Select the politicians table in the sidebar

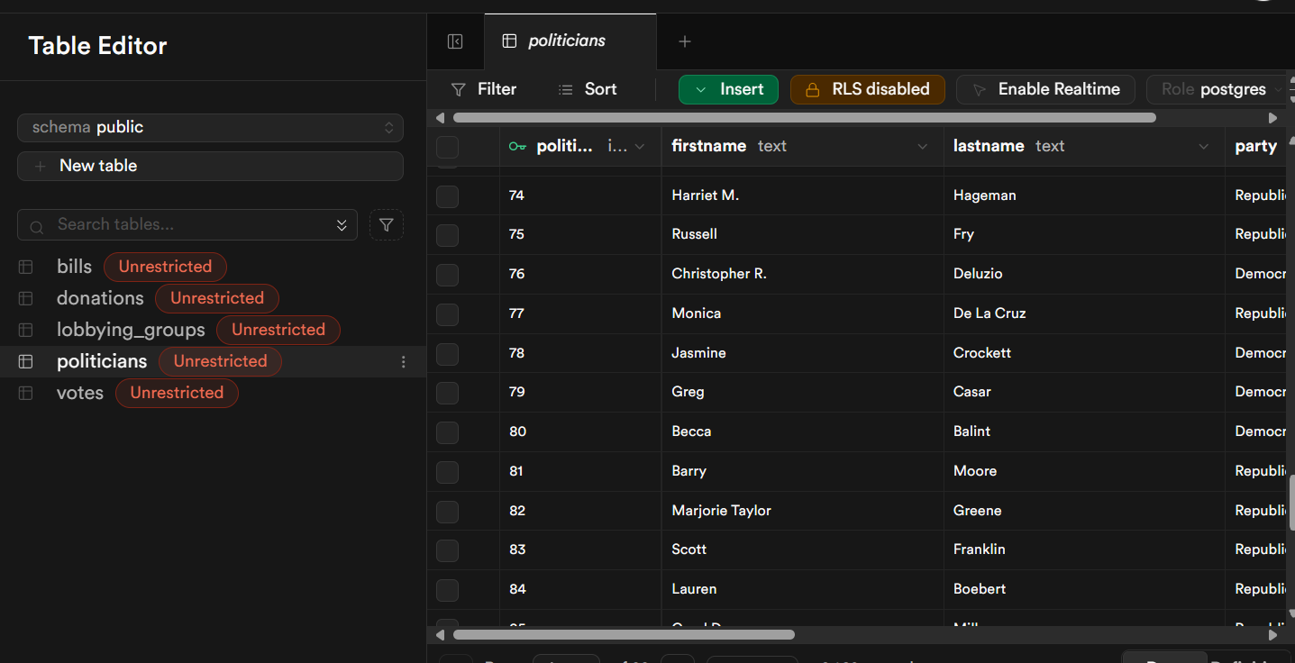[102, 361]
